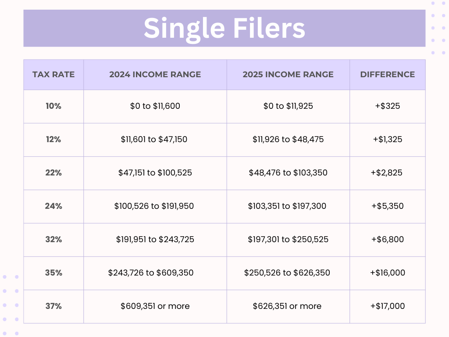
Task: Click the 10% tax rate cell
Action: coord(53,106)
